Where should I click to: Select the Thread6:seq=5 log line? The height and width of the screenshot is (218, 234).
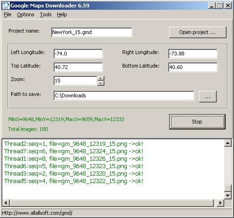click(x=74, y=166)
